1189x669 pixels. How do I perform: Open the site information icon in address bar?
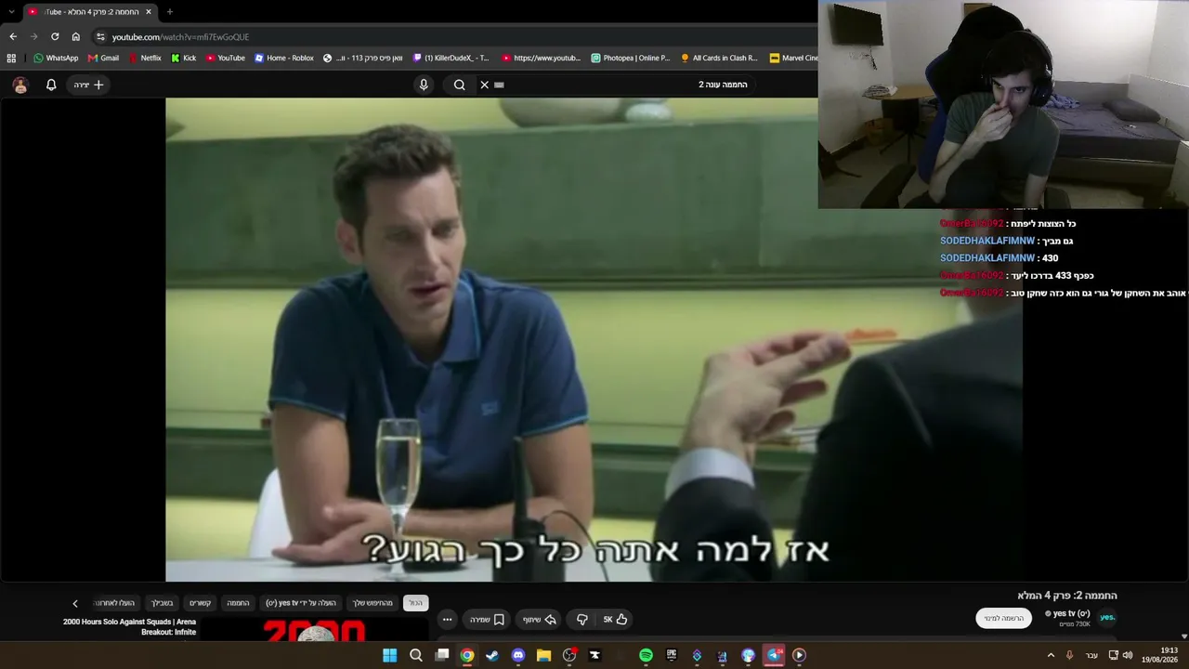(x=100, y=36)
